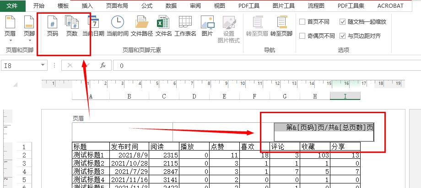The width and height of the screenshot is (421, 188).
Task: Select column B header
Action: [129, 96]
